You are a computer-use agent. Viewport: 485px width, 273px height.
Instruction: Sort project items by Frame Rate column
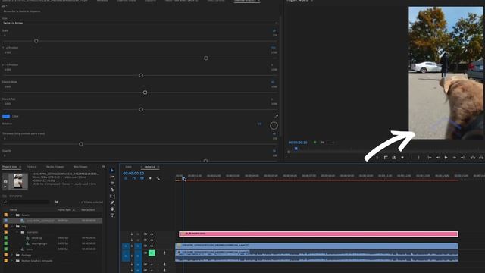coord(64,210)
